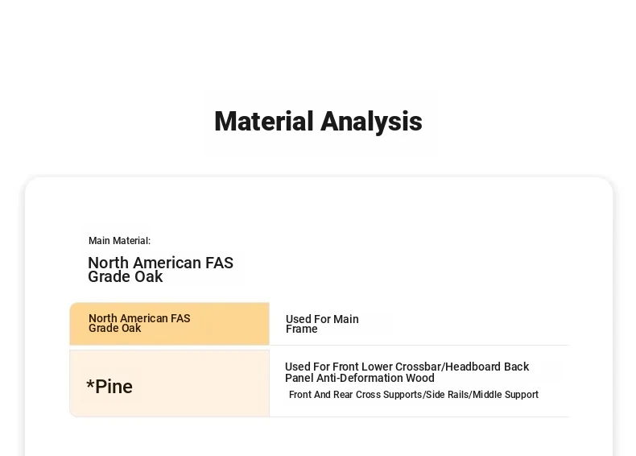Click the divider line under Main Frame row

(419, 345)
